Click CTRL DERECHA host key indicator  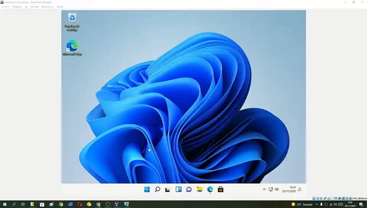(x=359, y=198)
